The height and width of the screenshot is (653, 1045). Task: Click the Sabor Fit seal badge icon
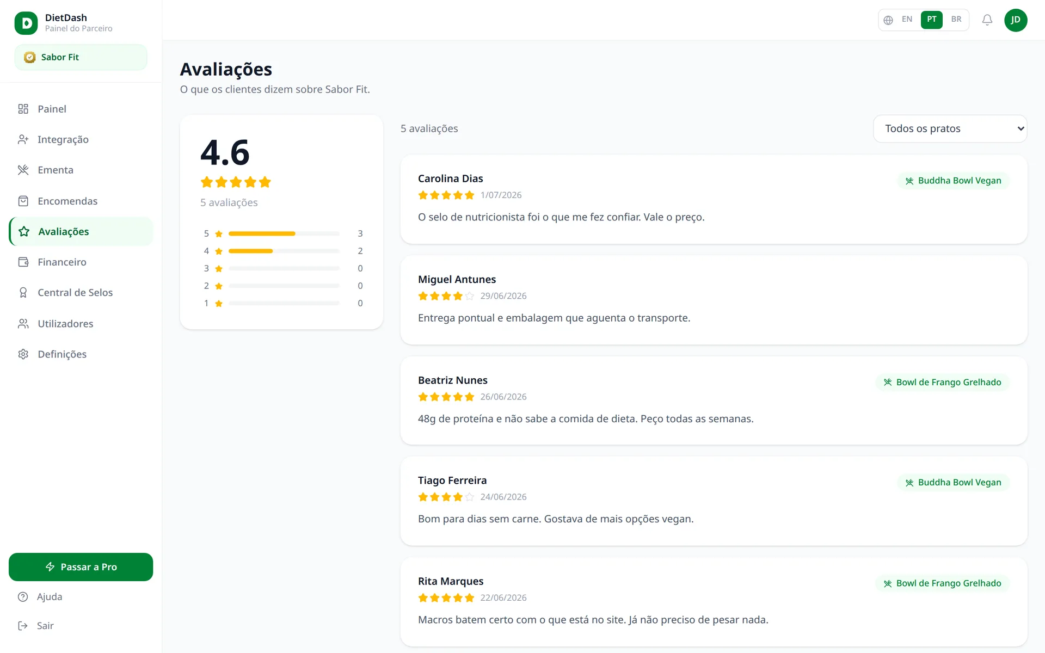point(30,57)
